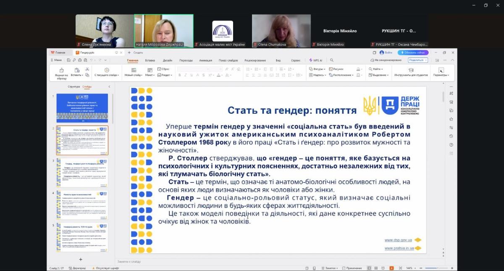Click the search magnifier in ribbon tab bar

[332, 60]
